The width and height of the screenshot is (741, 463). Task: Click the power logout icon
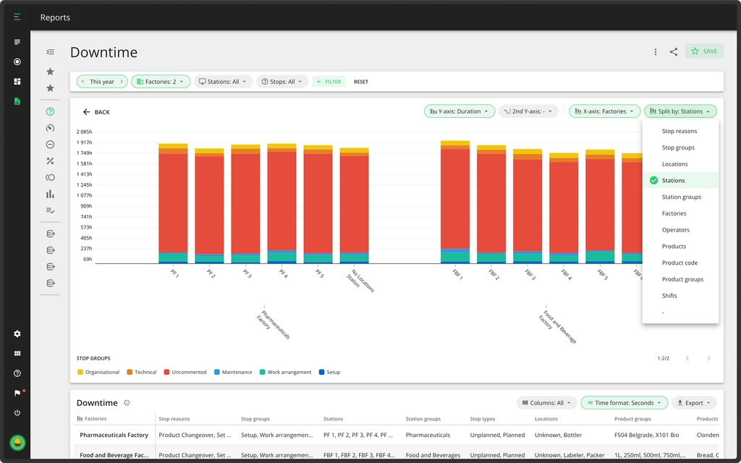point(17,412)
